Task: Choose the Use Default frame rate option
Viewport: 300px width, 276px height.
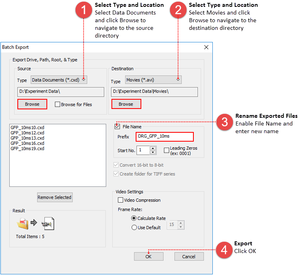Action: [x=134, y=228]
